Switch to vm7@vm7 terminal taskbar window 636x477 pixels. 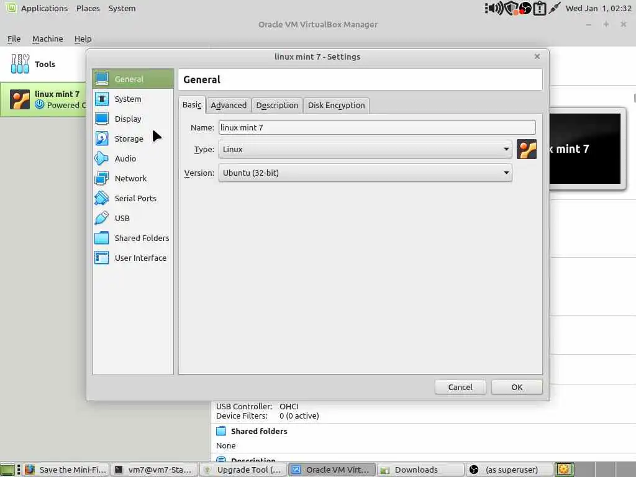pos(154,470)
